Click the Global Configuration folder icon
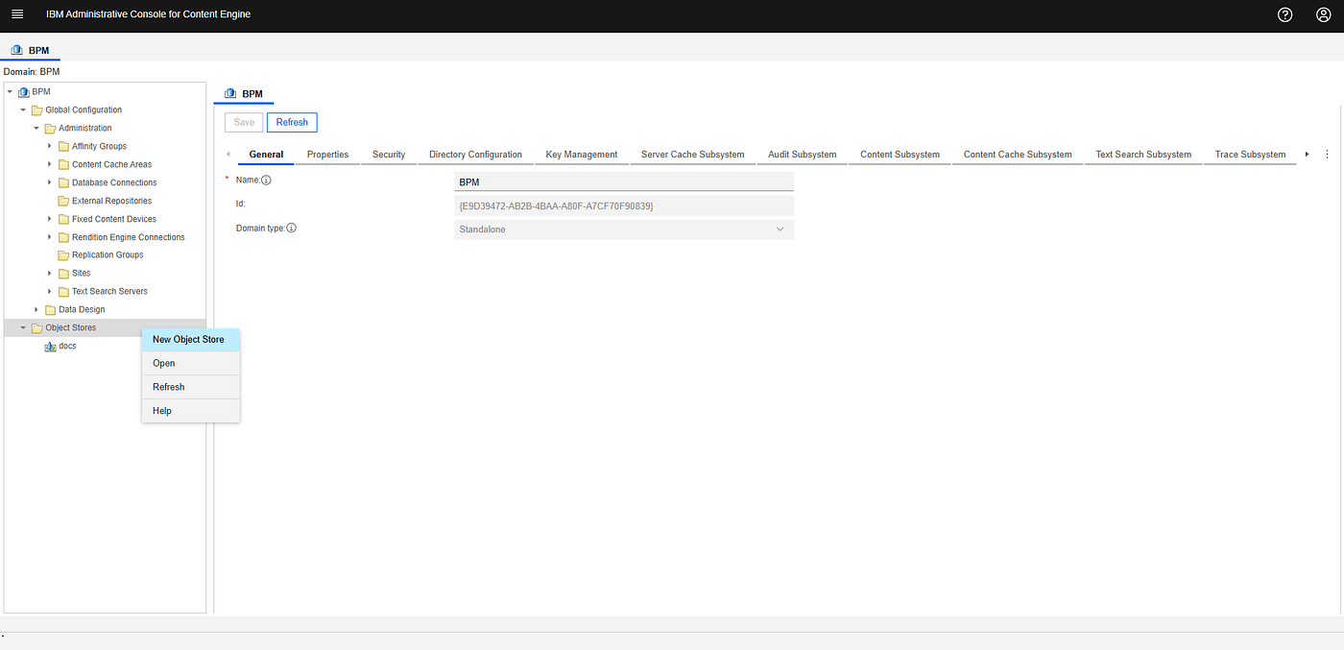The height and width of the screenshot is (650, 1344). pos(37,110)
